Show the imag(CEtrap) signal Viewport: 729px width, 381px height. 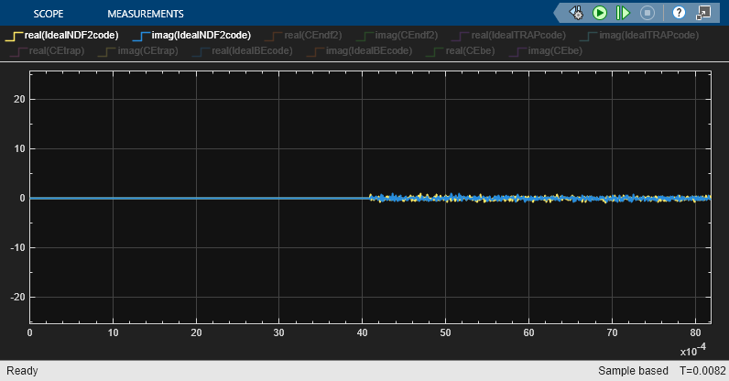(138, 50)
